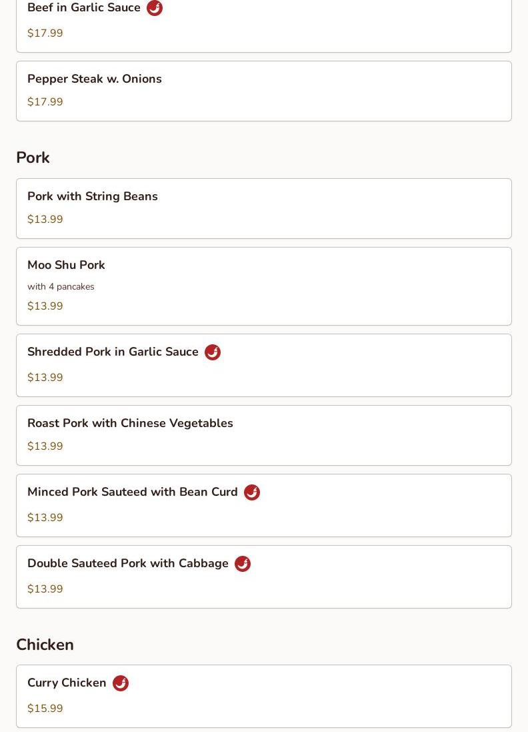
Task: Open Pepper Steak w. Onions item
Action: [95, 79]
